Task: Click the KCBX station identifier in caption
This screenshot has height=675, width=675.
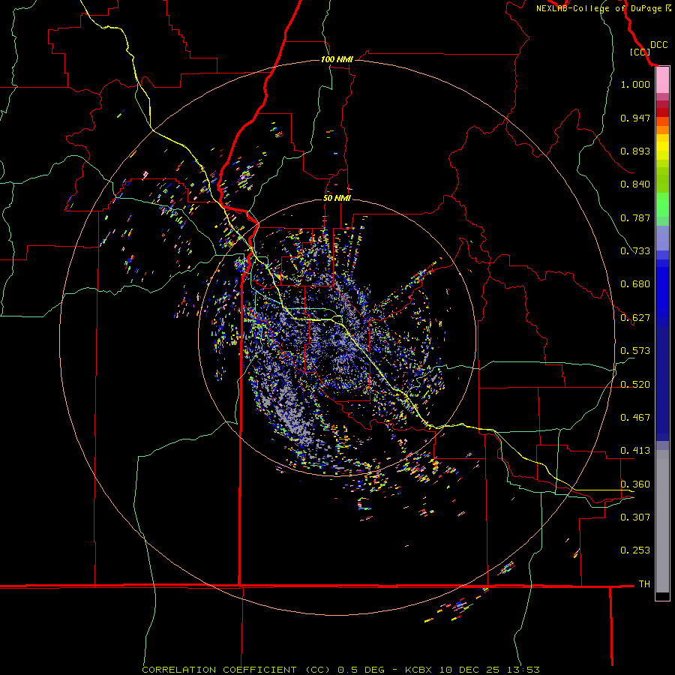Action: tap(418, 670)
